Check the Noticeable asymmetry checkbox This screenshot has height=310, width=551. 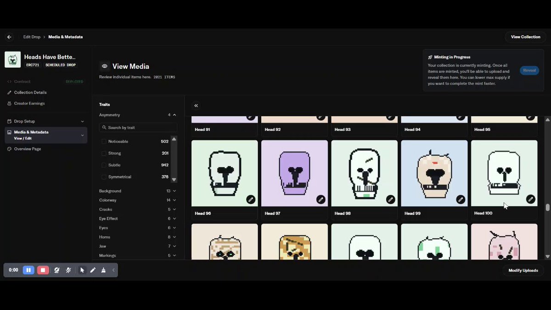[x=104, y=141]
